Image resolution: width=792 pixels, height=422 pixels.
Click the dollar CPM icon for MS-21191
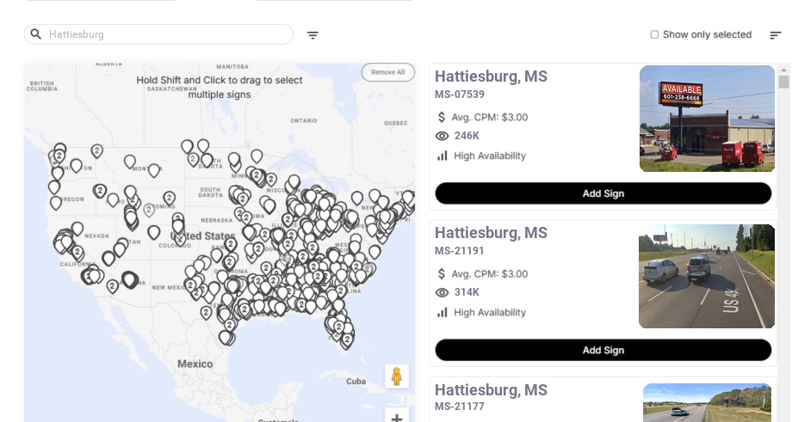(x=442, y=274)
